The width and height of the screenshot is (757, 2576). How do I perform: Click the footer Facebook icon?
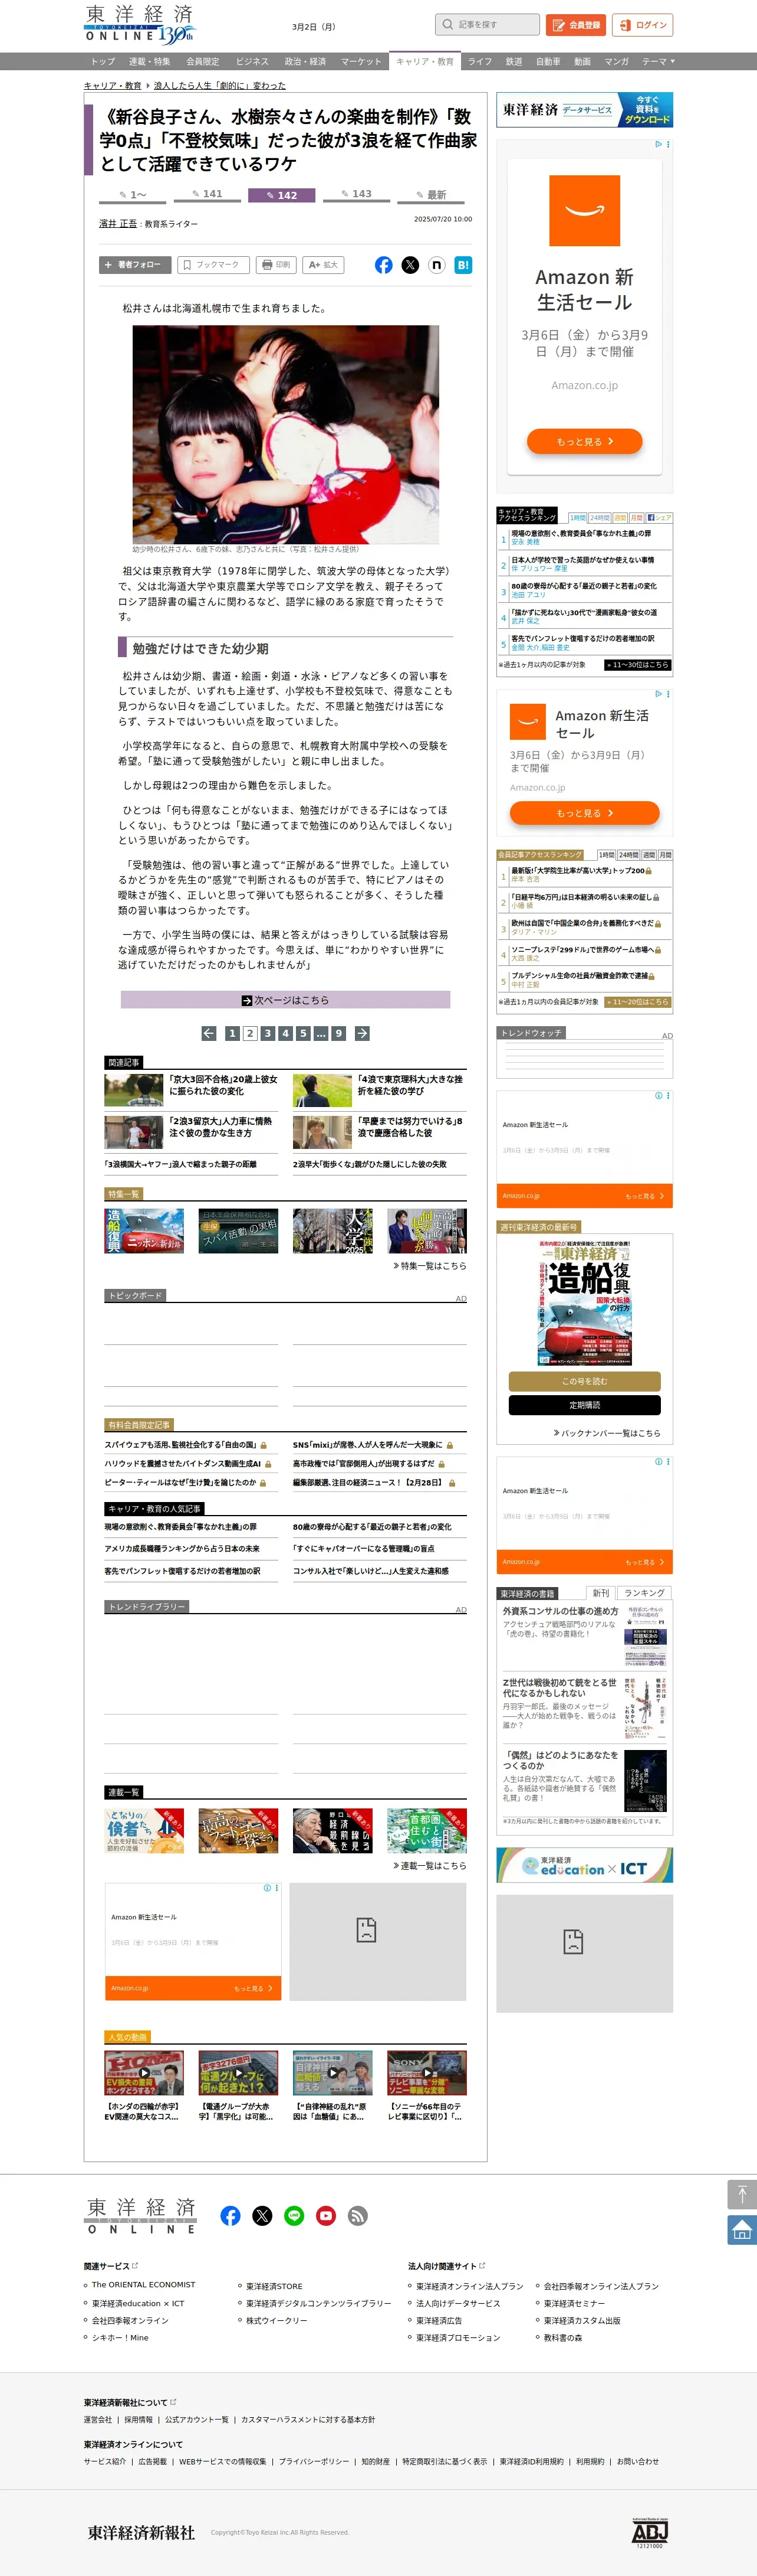pyautogui.click(x=230, y=2216)
